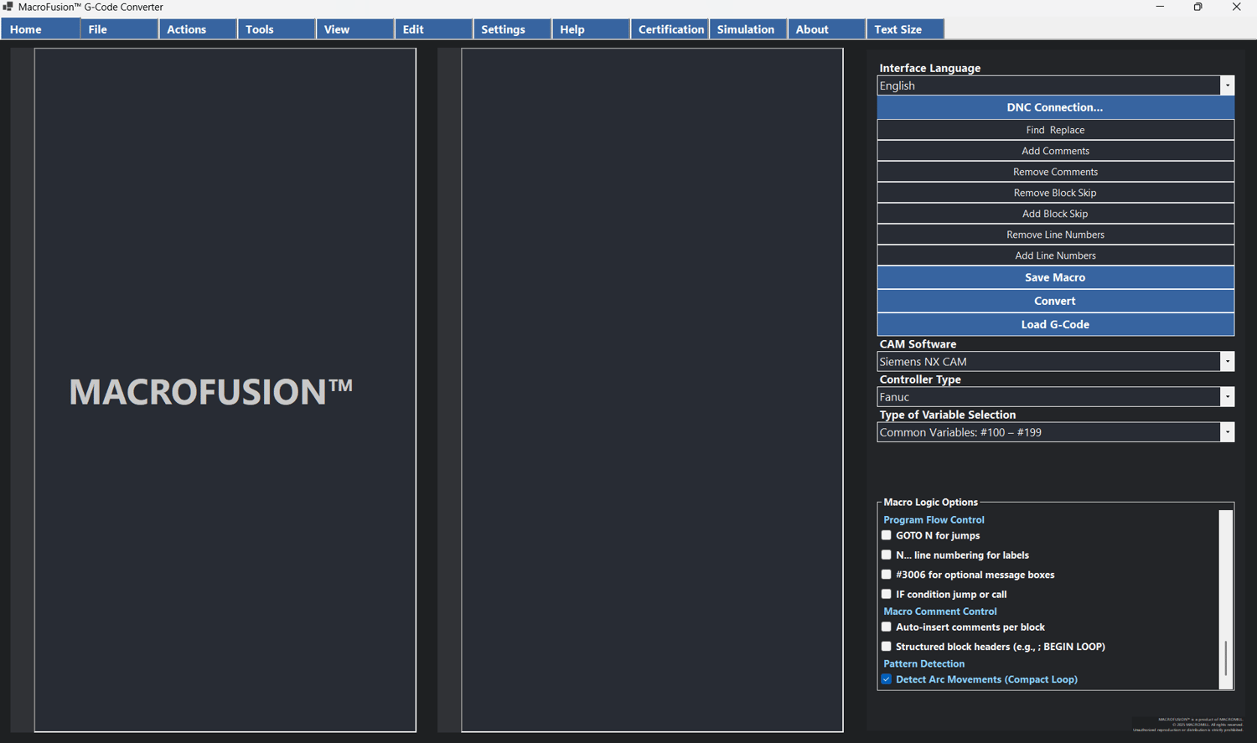Click the Add Line Numbers button

(x=1055, y=255)
